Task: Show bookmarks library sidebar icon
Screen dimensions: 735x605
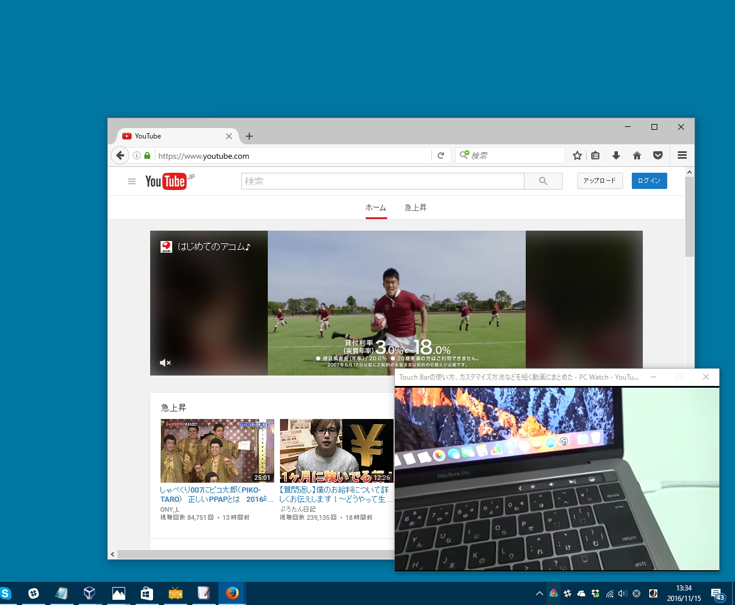Action: point(595,155)
